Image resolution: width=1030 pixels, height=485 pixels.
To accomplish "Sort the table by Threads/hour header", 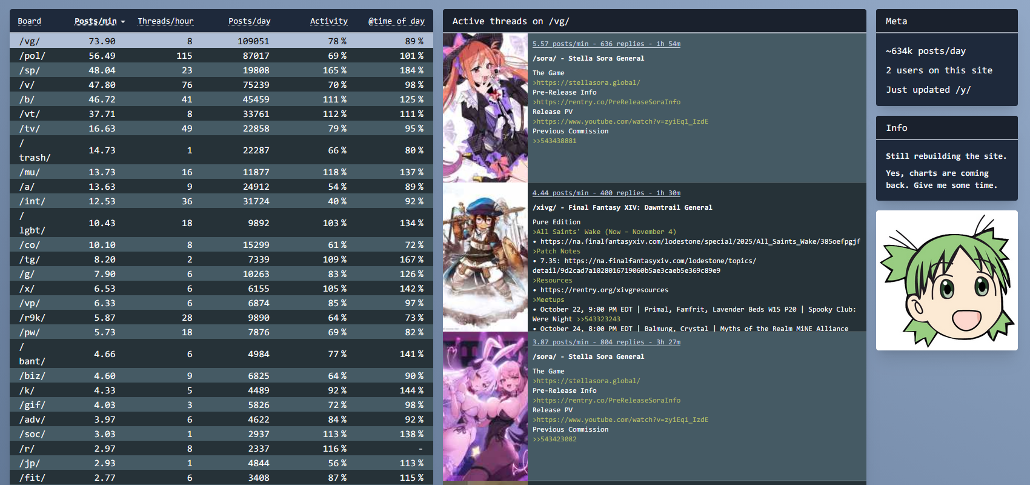I will coord(165,21).
